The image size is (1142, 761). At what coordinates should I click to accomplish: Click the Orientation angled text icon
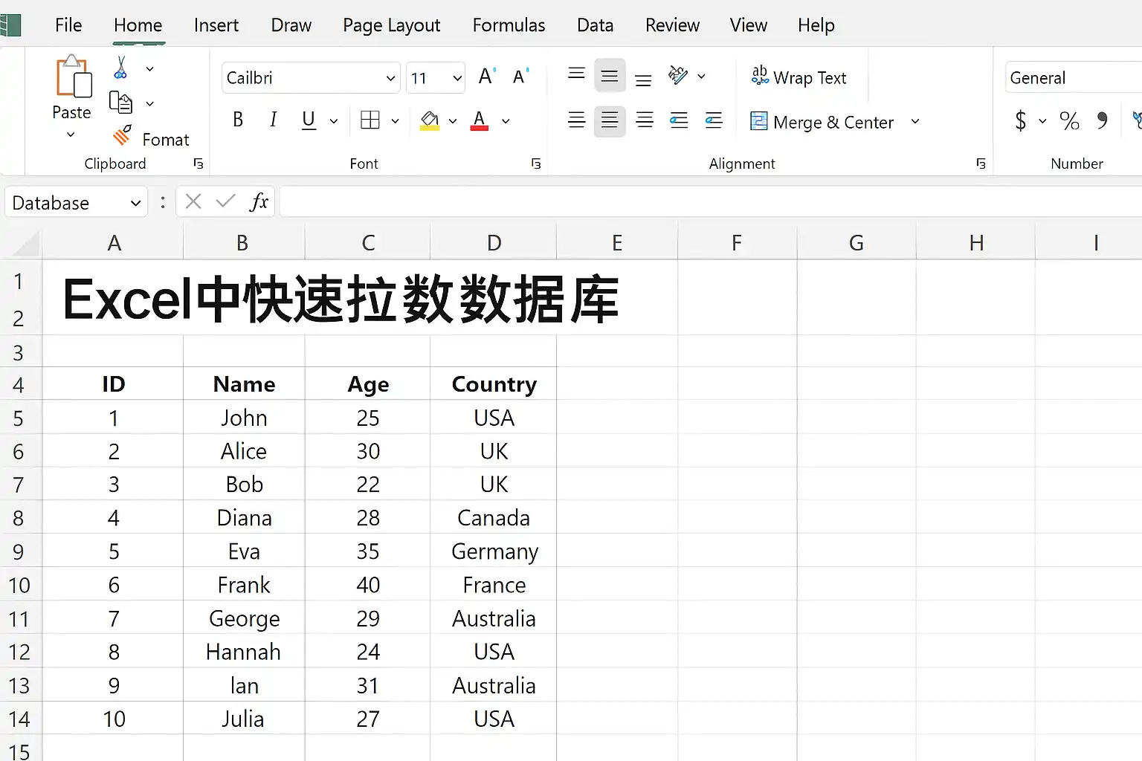click(678, 75)
